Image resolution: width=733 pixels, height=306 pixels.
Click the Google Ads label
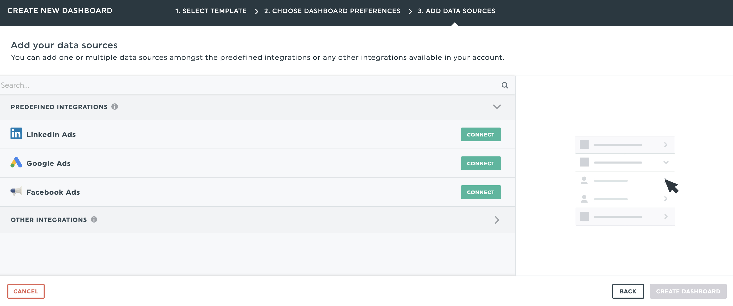(x=49, y=163)
